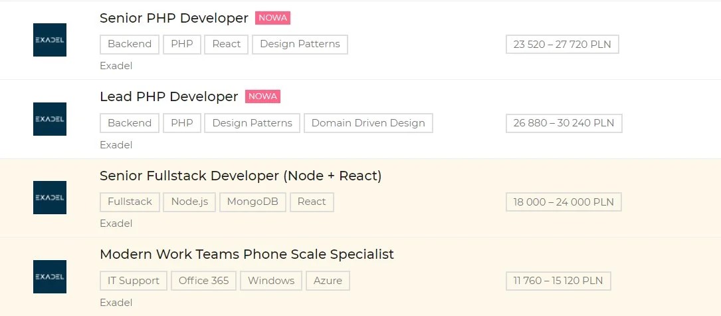Open the Senior PHP Developer job listing

[174, 18]
